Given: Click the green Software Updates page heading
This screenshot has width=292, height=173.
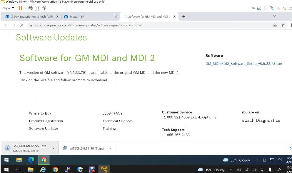Looking at the screenshot, I should 51,38.
